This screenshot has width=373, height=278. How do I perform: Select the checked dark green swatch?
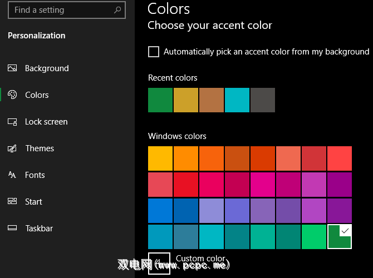tap(339, 237)
